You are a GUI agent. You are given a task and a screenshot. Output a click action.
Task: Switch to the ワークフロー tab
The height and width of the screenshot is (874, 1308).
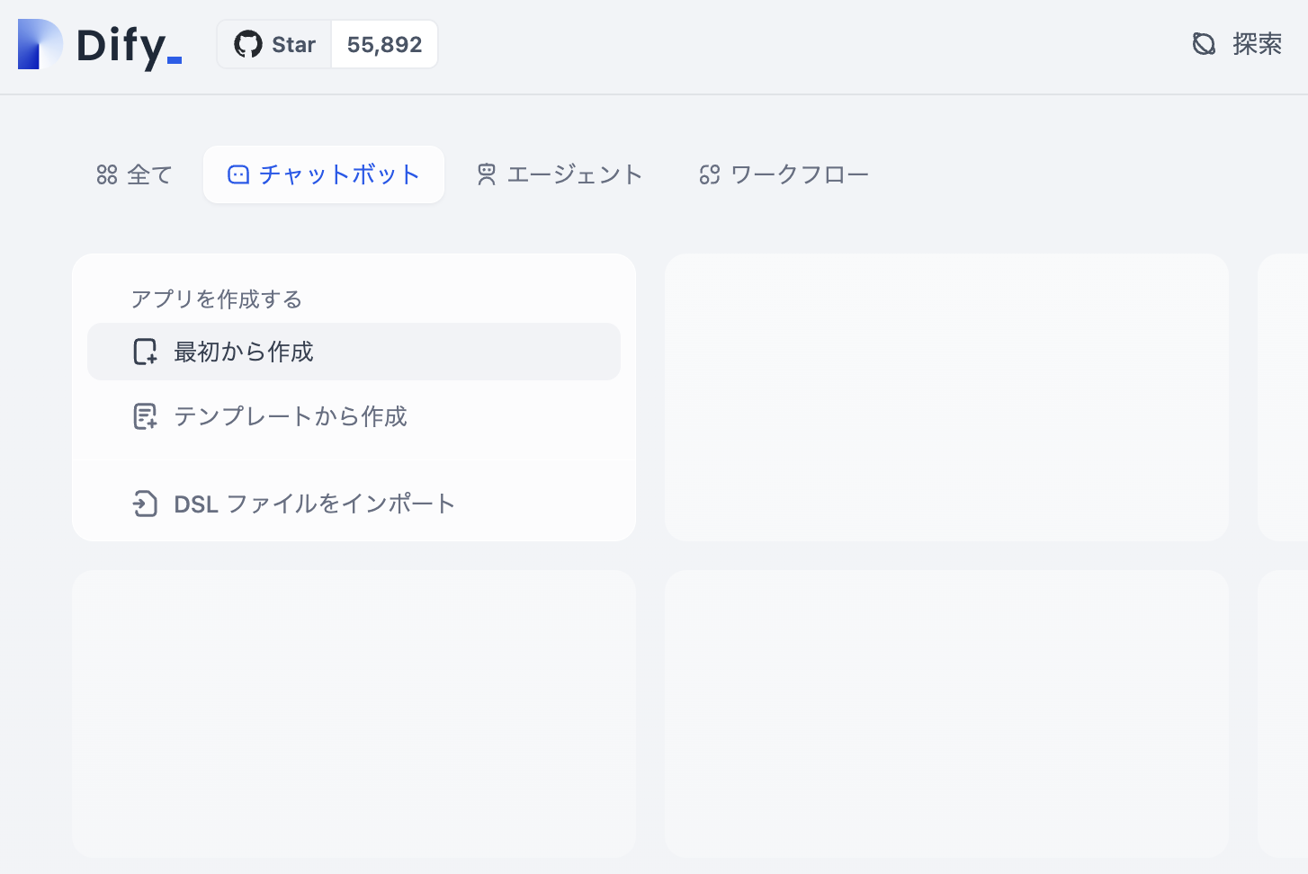[x=783, y=174]
